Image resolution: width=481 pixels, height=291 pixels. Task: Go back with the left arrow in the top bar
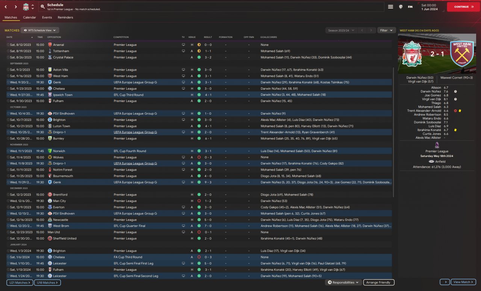(x=6, y=7)
